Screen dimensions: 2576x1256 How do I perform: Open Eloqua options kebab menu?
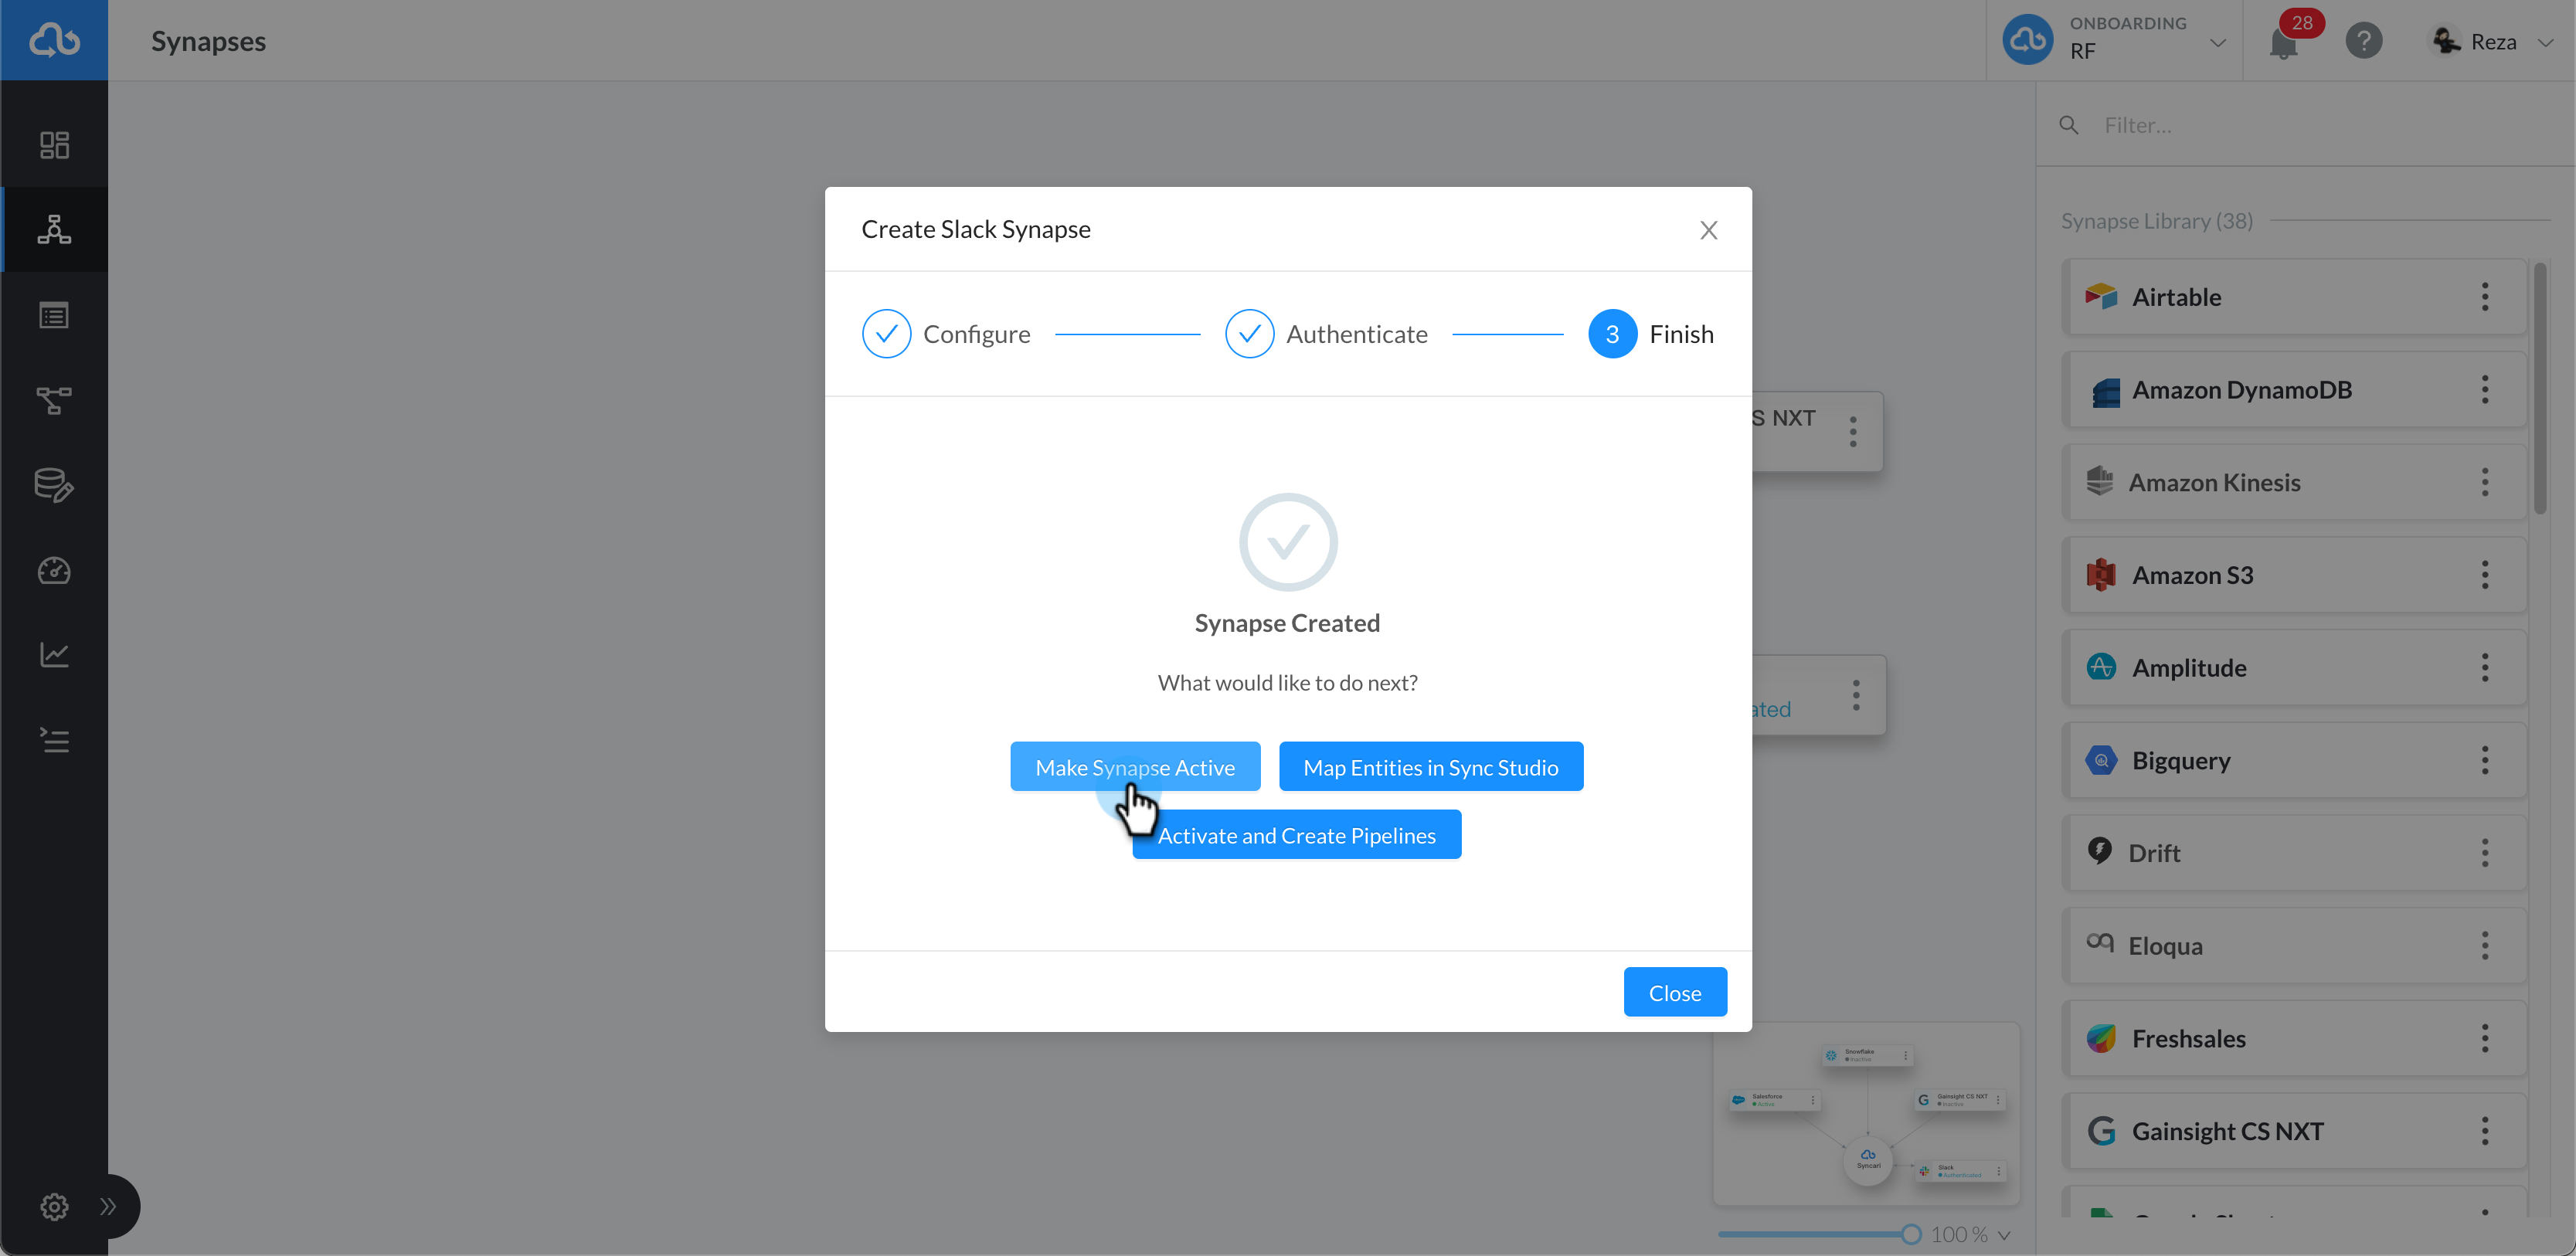click(2485, 945)
